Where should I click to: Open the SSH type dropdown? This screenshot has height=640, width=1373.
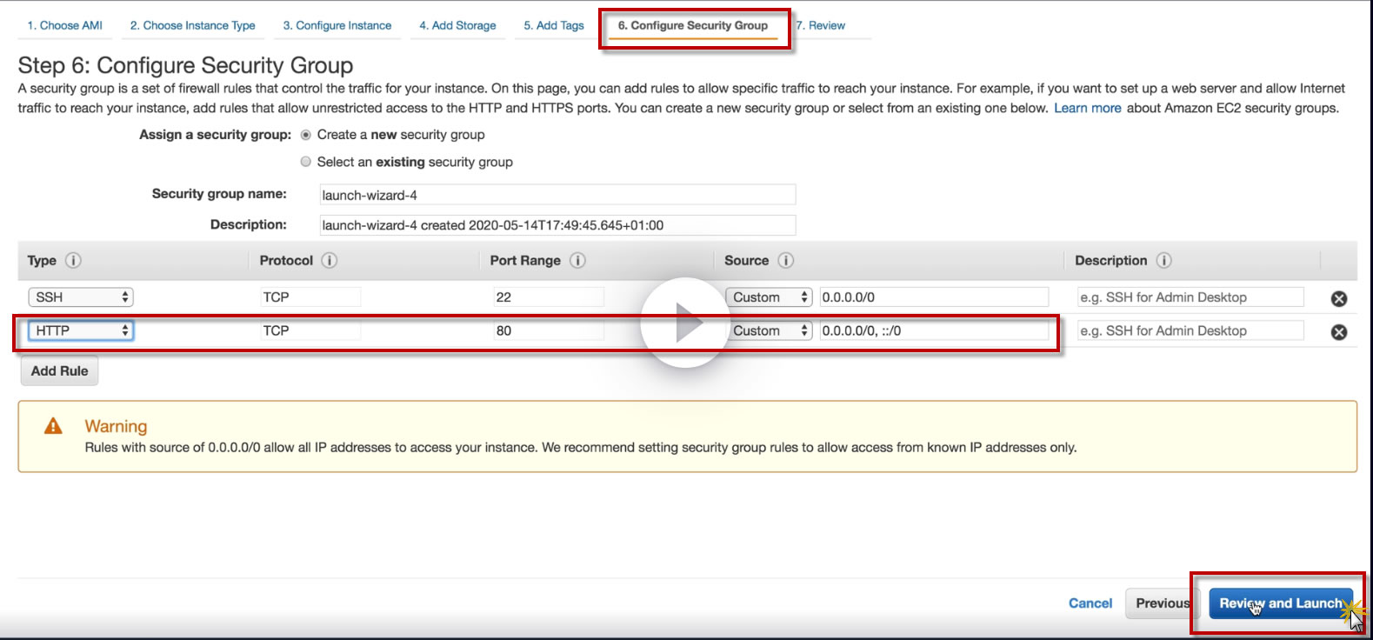click(80, 297)
